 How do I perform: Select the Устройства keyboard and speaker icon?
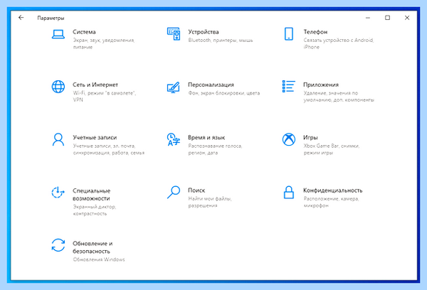pyautogui.click(x=174, y=33)
